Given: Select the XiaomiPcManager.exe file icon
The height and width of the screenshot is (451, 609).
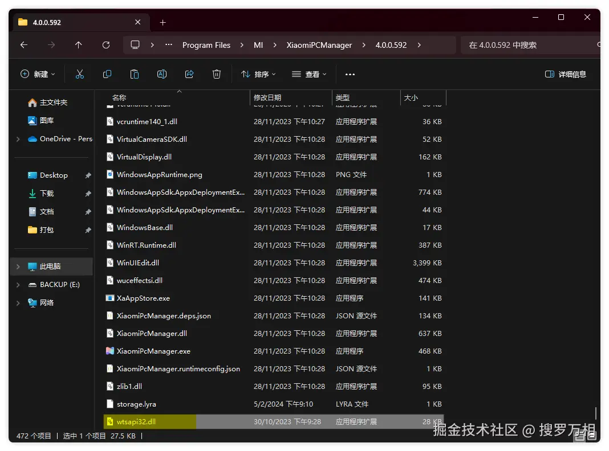Looking at the screenshot, I should coord(110,351).
